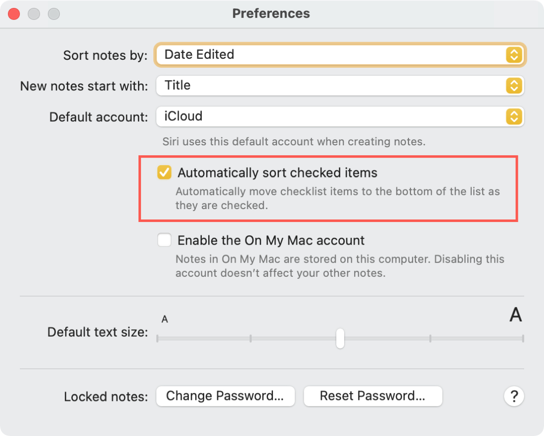
Task: Click the Preferences title bar
Action: (271, 13)
